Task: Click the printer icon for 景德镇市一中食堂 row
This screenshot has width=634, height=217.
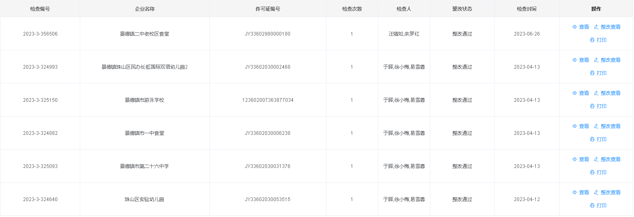Action: [x=592, y=139]
